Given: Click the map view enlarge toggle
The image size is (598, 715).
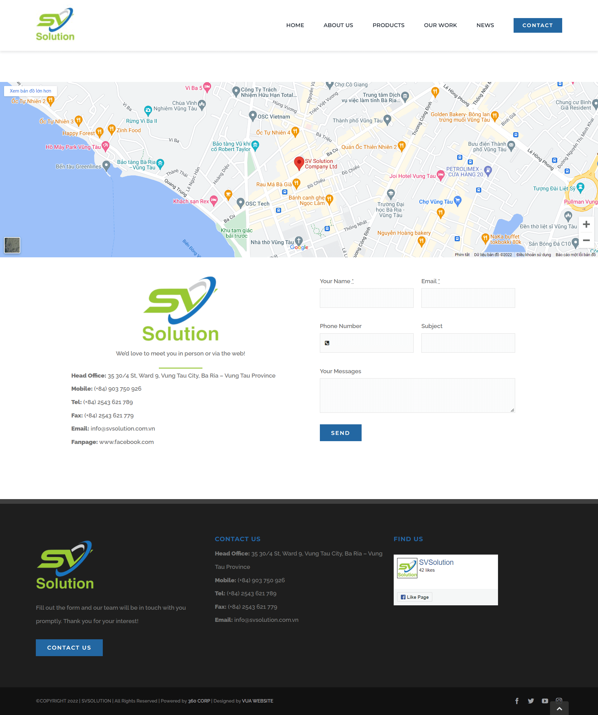Looking at the screenshot, I should pos(30,91).
